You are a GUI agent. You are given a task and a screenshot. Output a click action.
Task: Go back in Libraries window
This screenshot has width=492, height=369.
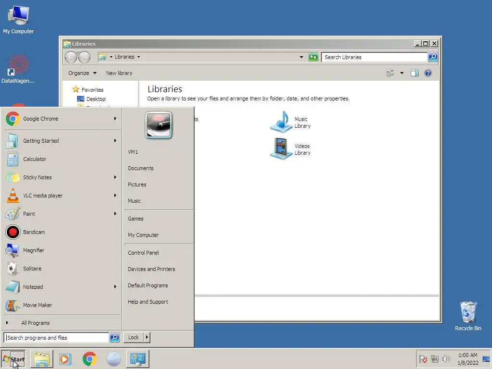tap(71, 58)
